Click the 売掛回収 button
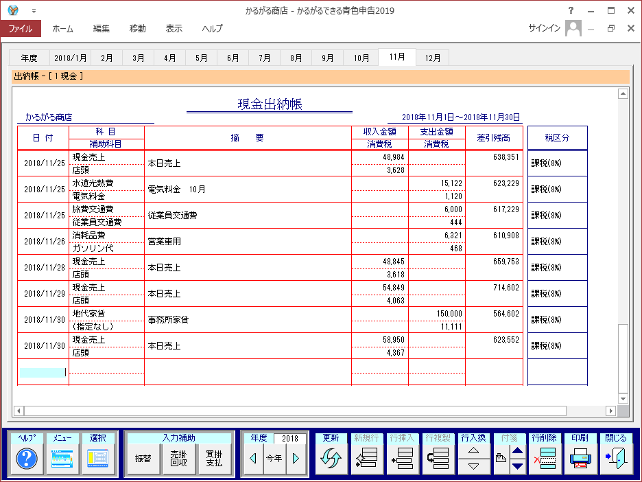Screen dimensions: 642x482 tap(178, 459)
